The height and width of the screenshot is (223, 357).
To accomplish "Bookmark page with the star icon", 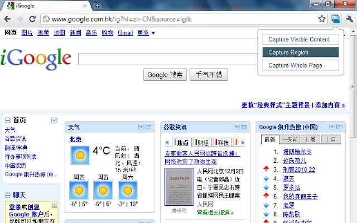I will click(322, 19).
